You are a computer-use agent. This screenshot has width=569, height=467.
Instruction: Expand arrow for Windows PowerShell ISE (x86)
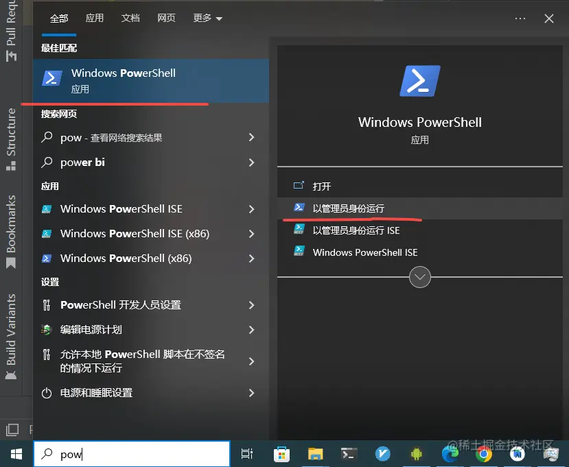[251, 234]
